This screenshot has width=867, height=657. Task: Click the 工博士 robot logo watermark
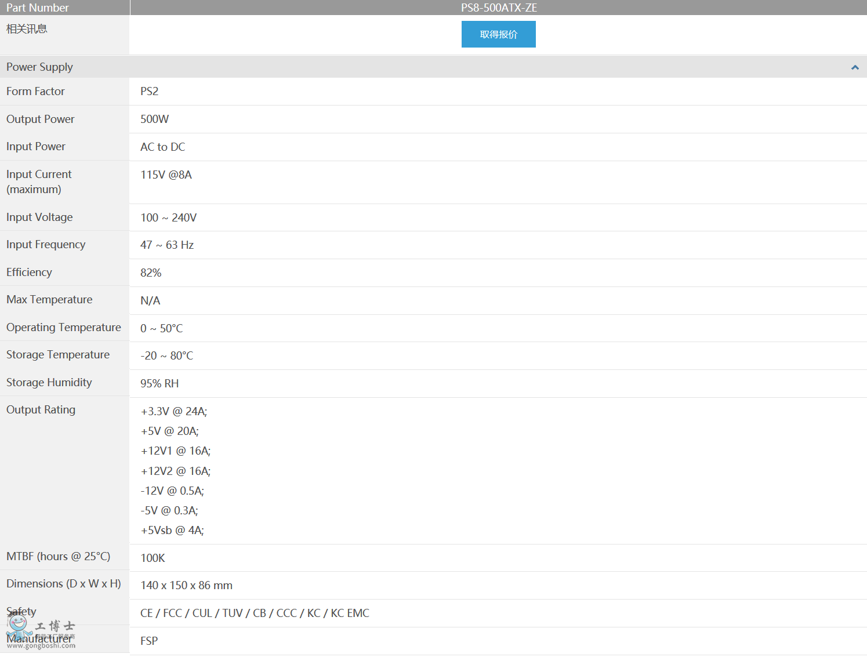pyautogui.click(x=19, y=625)
